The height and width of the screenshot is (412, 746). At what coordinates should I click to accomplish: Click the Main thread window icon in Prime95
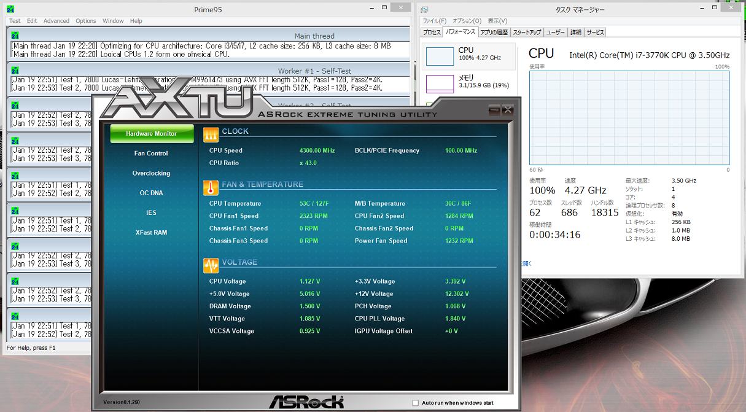(15, 36)
